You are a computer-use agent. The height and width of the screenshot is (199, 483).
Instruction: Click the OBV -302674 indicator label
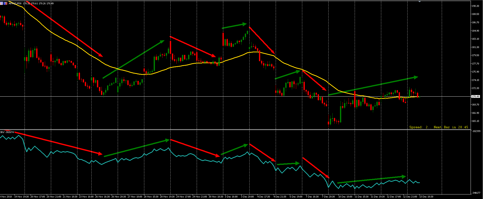tap(7, 132)
